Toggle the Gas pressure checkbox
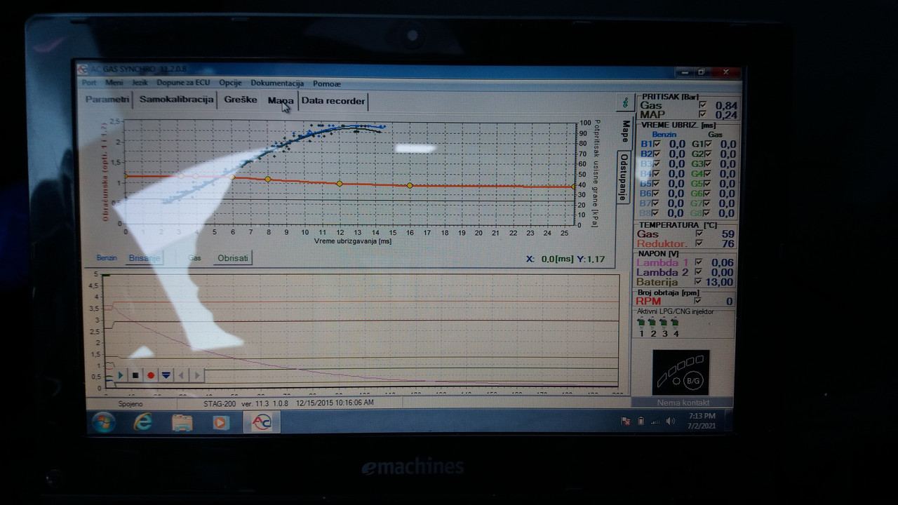Screen dimensions: 898x505 coord(703,105)
